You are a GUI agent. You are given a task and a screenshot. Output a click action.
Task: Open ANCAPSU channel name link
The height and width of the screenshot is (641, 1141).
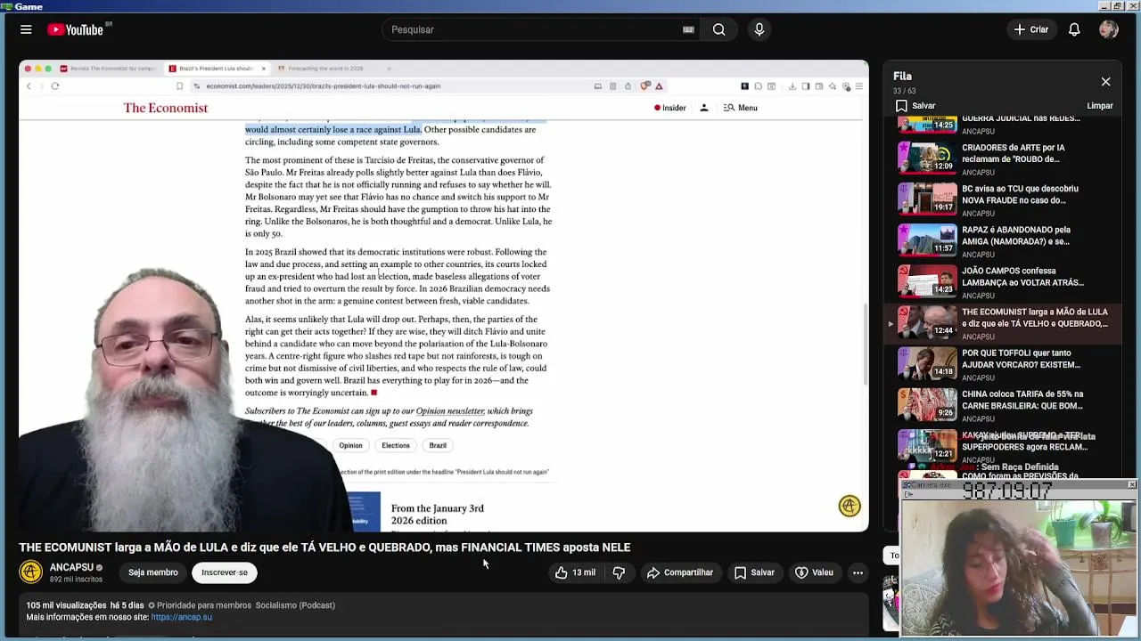click(x=71, y=567)
